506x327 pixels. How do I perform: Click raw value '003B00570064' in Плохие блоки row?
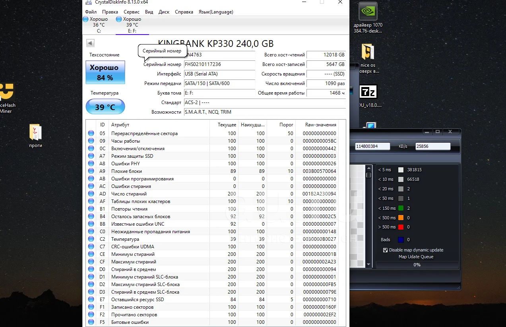coord(319,171)
